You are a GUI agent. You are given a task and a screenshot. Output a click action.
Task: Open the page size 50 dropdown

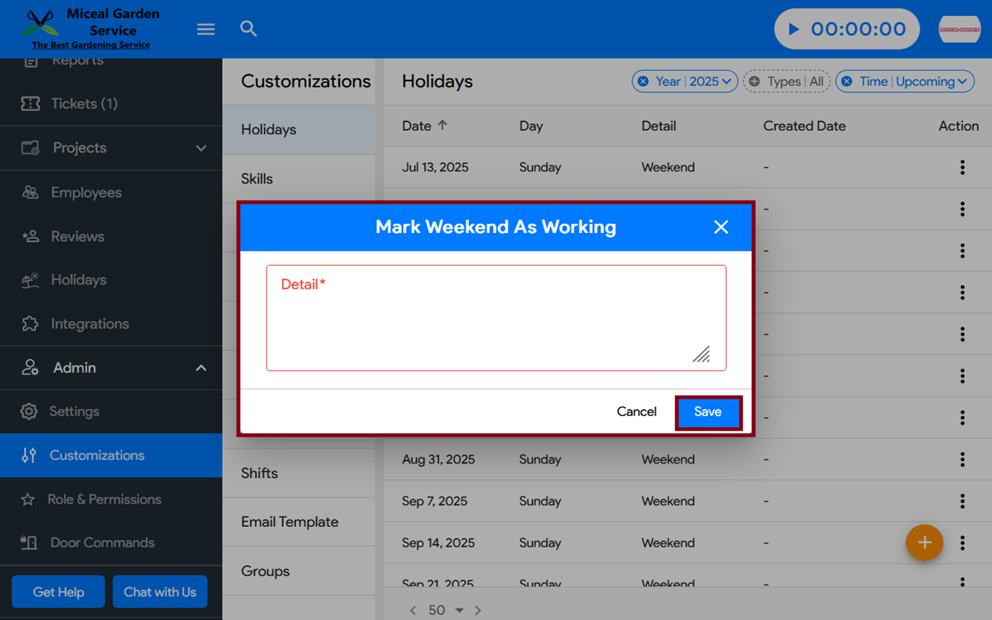459,610
